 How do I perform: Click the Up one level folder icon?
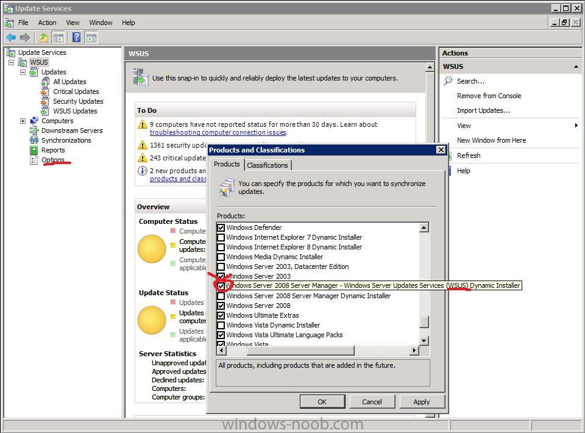coord(44,37)
